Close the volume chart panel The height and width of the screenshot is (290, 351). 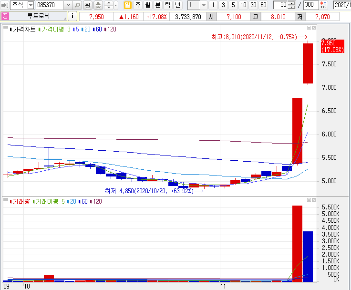point(314,200)
